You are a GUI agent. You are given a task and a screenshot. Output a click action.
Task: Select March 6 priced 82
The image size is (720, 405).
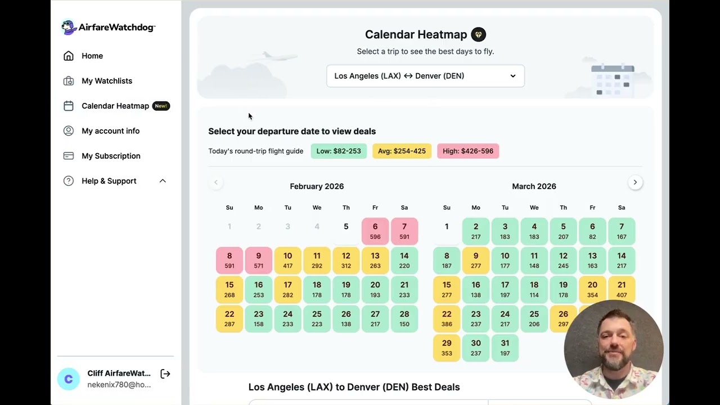pos(592,231)
